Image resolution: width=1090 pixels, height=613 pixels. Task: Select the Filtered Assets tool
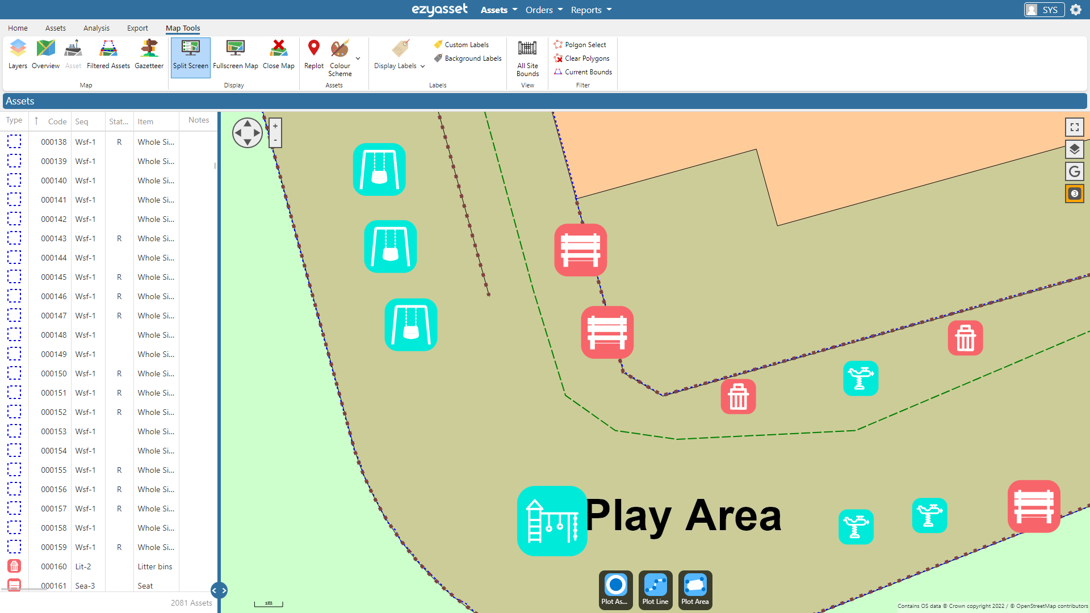click(108, 54)
